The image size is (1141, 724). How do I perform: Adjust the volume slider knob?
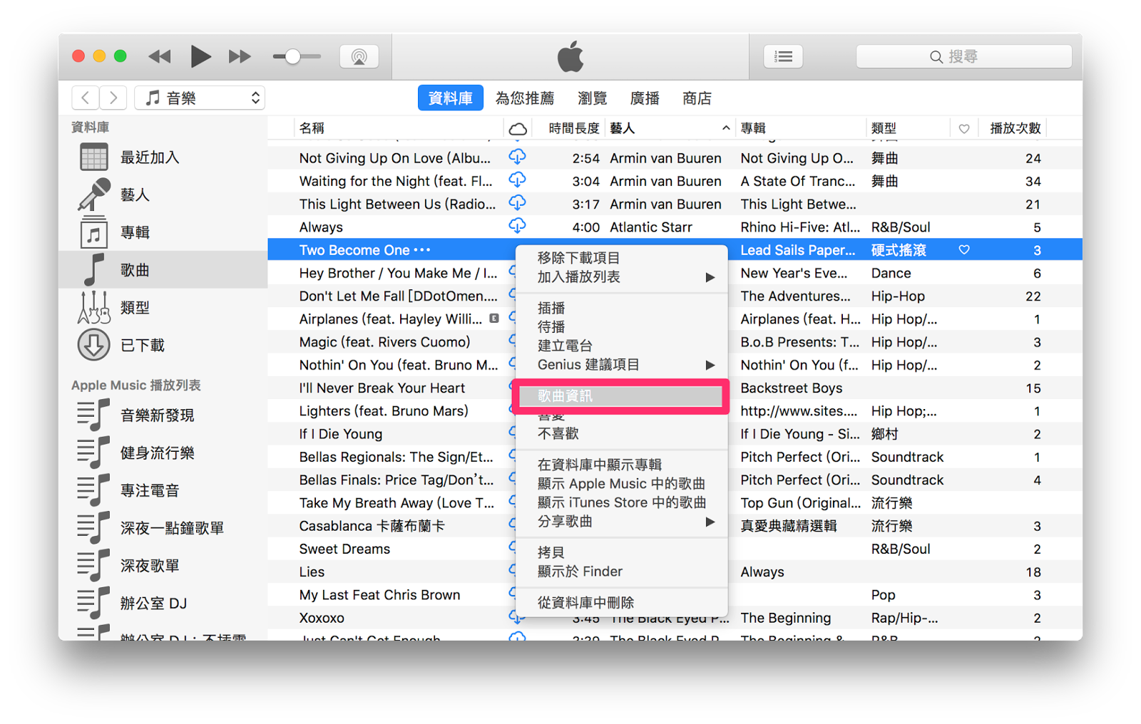pos(292,56)
